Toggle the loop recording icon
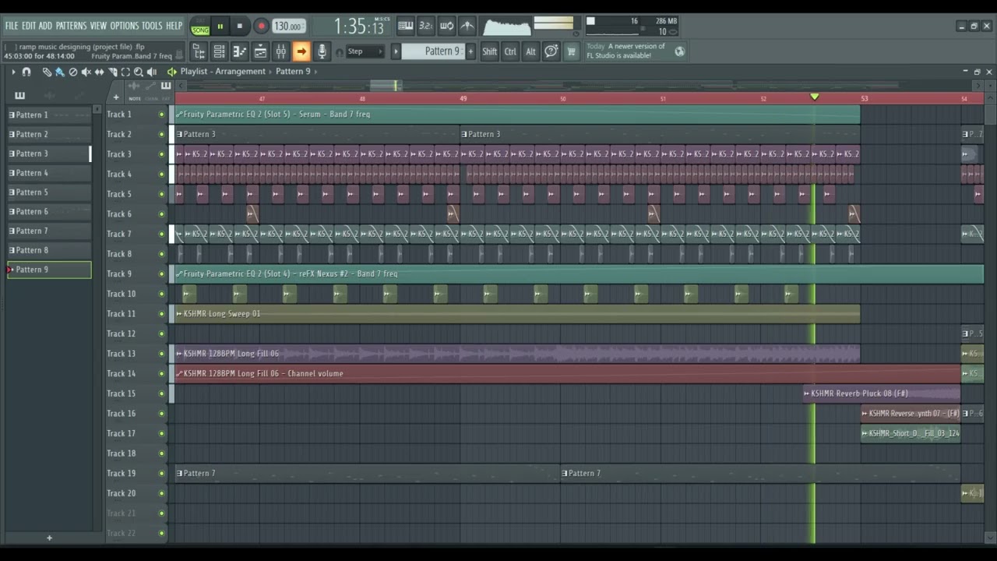 point(446,26)
